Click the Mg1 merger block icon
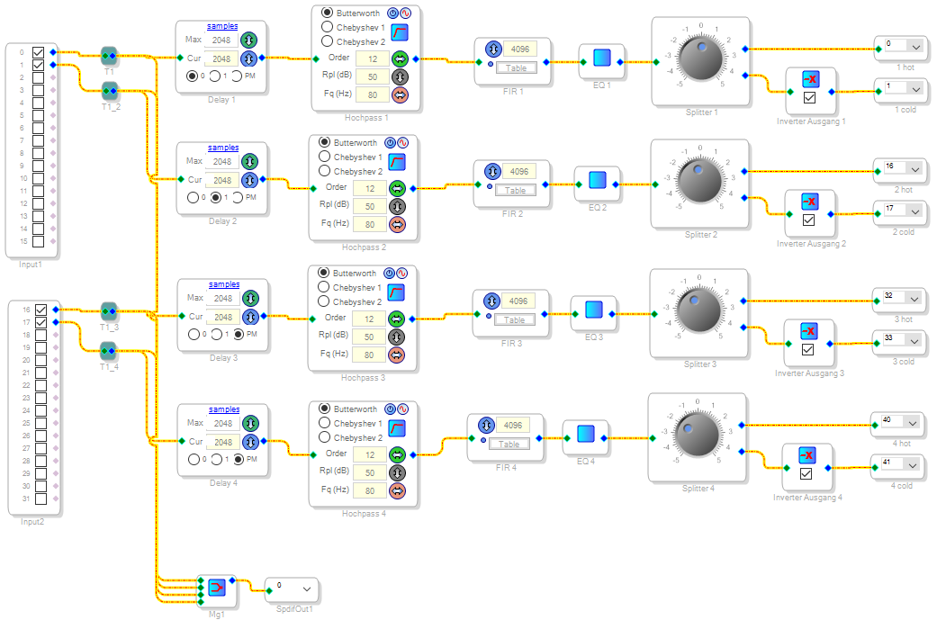The width and height of the screenshot is (937, 620). [x=217, y=588]
